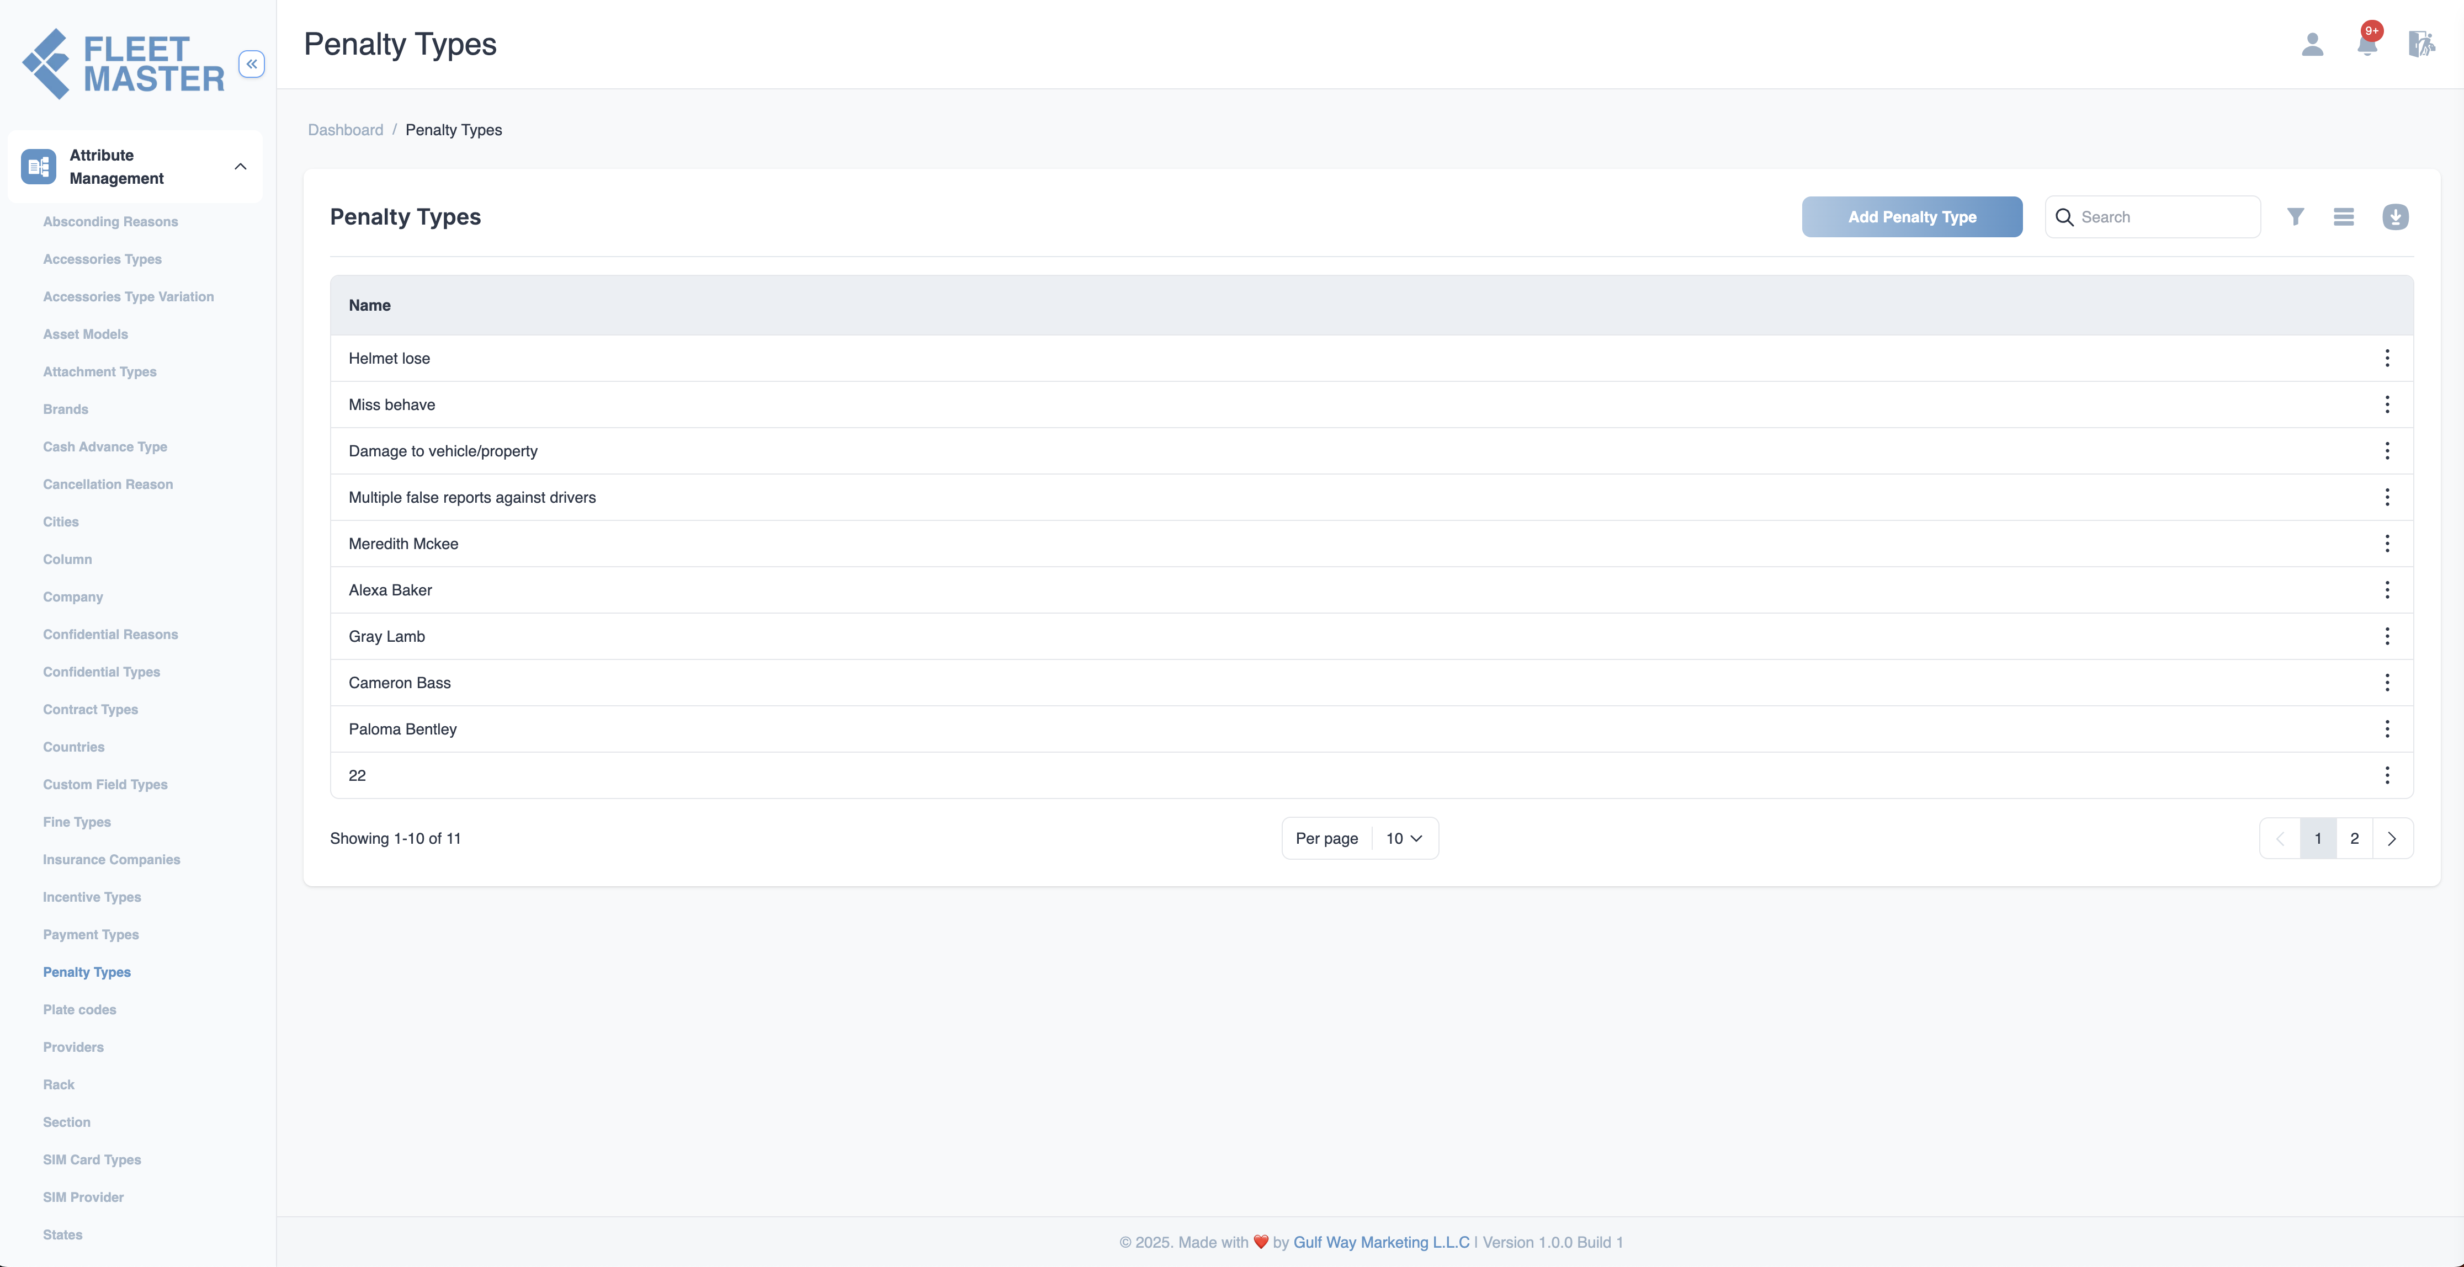
Task: Open SIM Card Types menu item
Action: [x=92, y=1160]
